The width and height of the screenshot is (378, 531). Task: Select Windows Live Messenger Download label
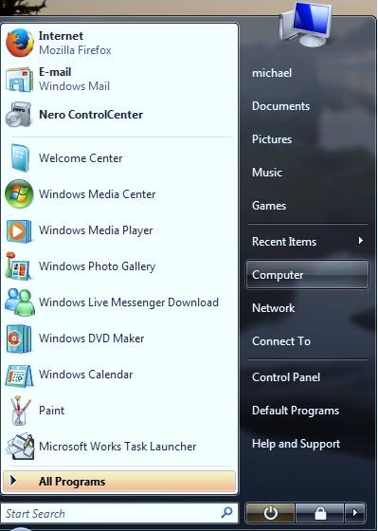click(x=129, y=302)
